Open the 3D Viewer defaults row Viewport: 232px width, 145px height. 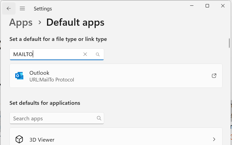(115, 139)
